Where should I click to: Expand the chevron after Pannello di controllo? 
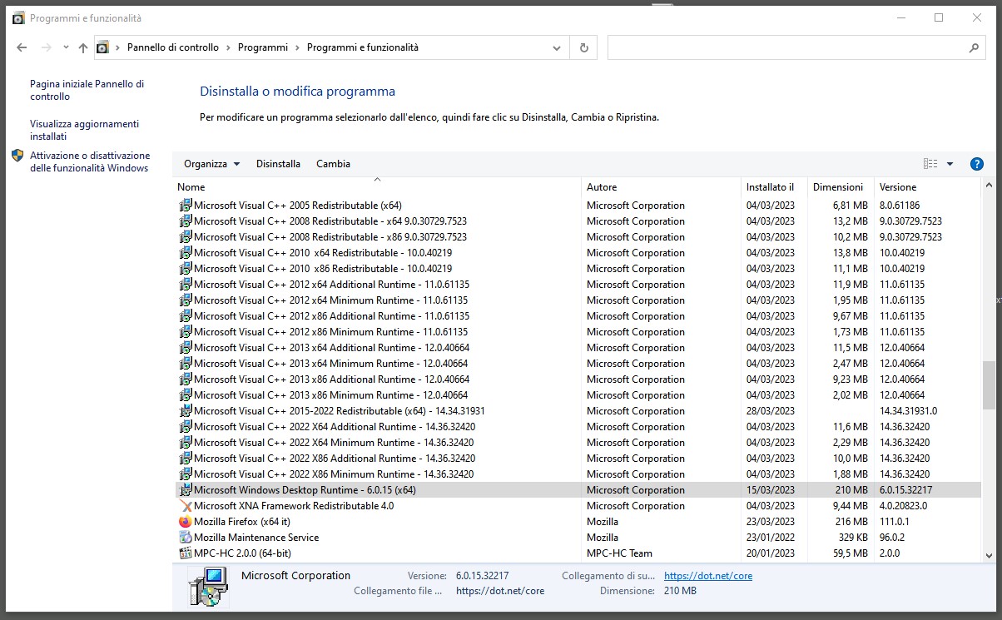228,47
